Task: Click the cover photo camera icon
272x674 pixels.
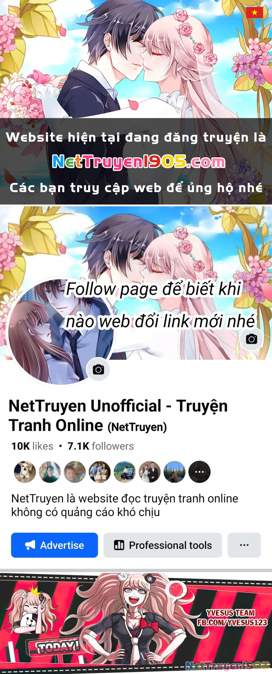Action: pyautogui.click(x=251, y=339)
